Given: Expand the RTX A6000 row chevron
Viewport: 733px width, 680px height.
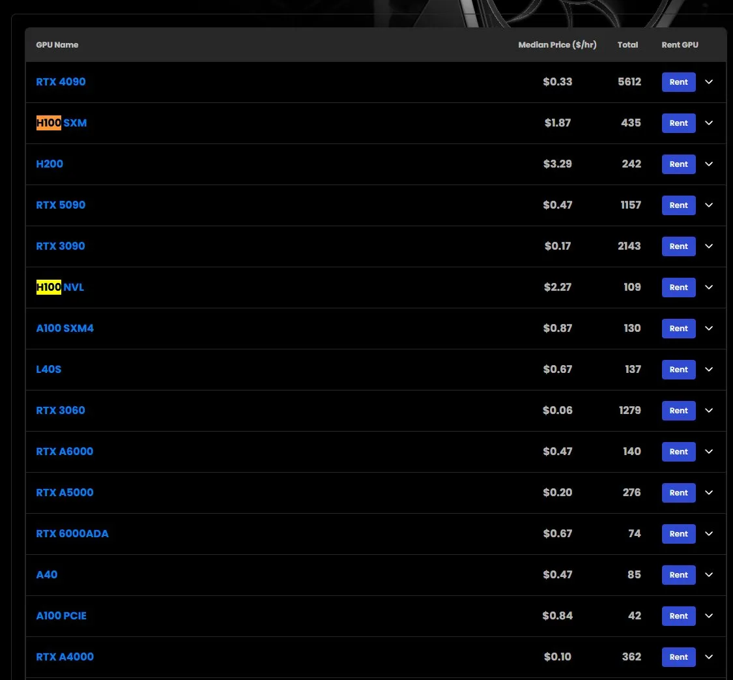Looking at the screenshot, I should tap(709, 451).
